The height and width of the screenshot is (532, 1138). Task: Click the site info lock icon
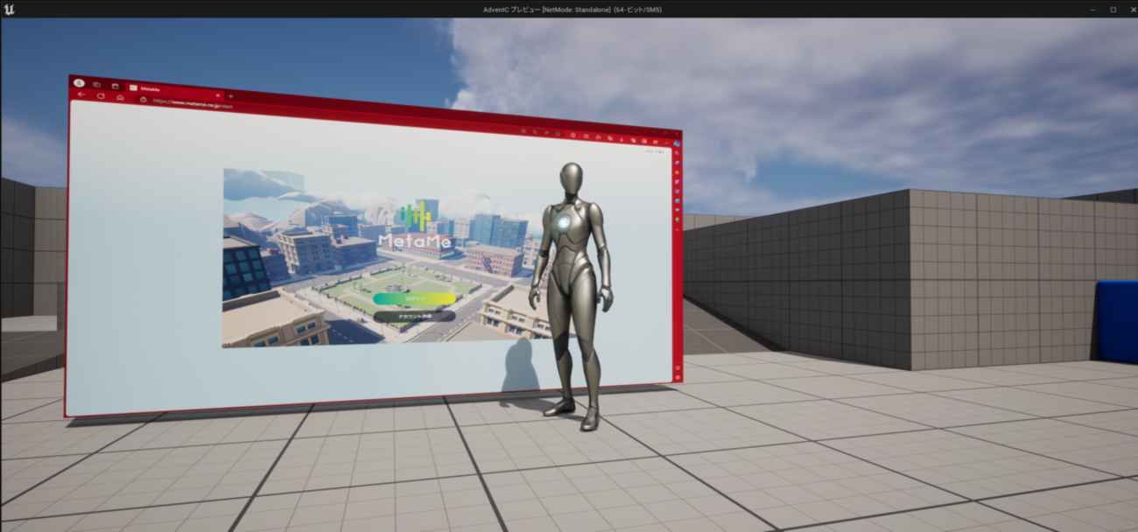[x=144, y=99]
